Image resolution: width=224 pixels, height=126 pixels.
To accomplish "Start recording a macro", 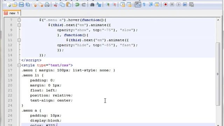I will click(x=166, y=5).
